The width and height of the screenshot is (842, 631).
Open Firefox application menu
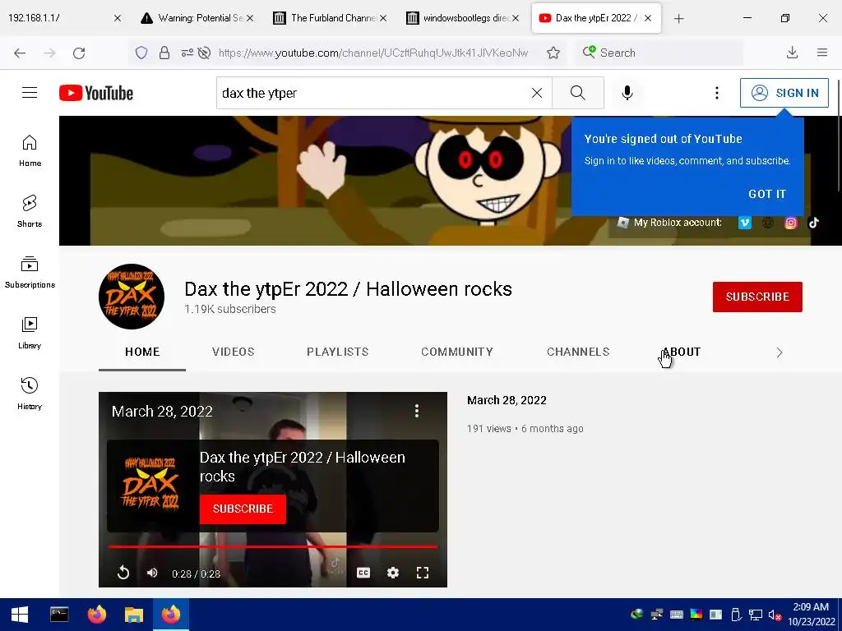[822, 53]
